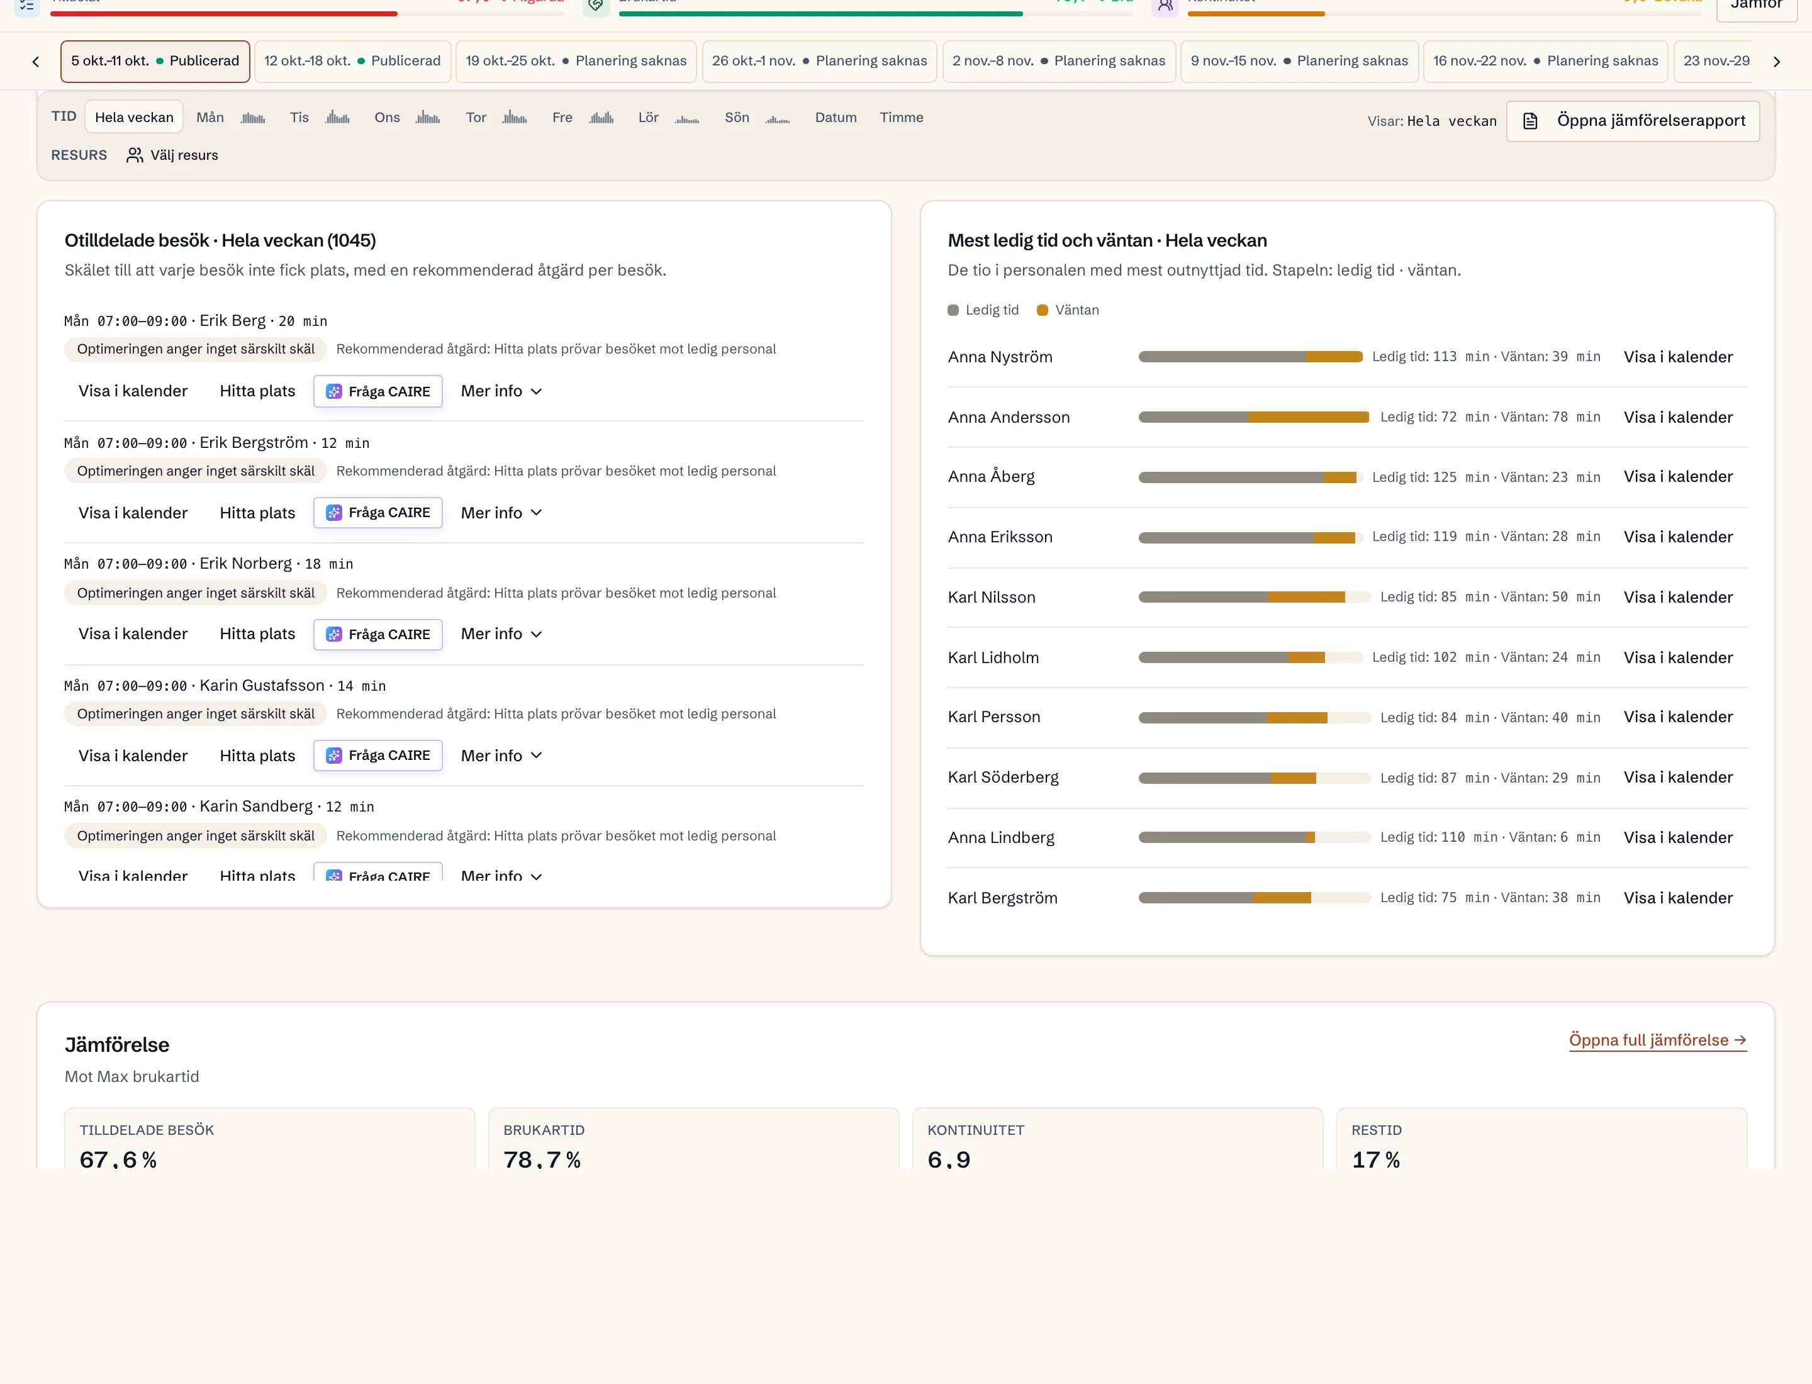Select Ons day filter

point(407,117)
